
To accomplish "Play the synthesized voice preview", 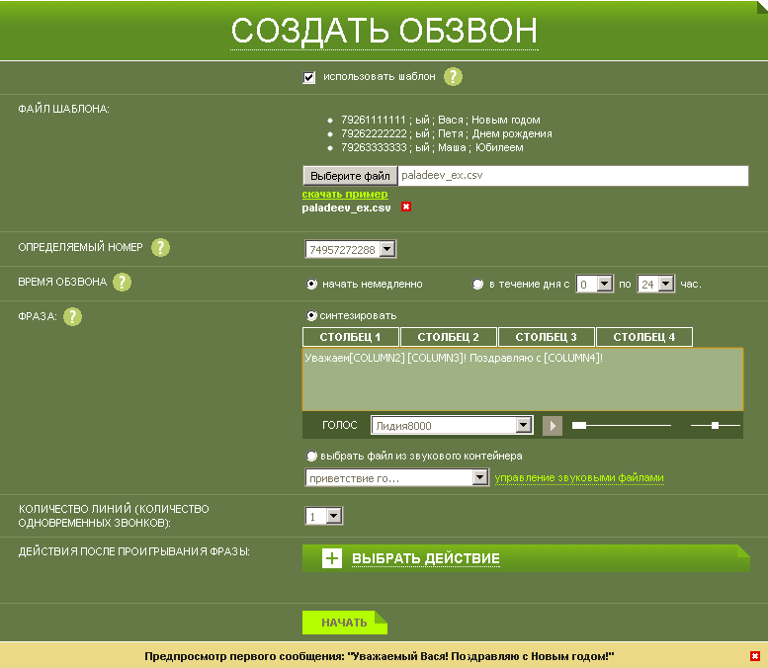I will coord(553,426).
